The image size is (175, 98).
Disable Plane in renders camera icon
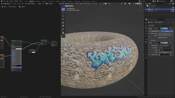click(173, 10)
